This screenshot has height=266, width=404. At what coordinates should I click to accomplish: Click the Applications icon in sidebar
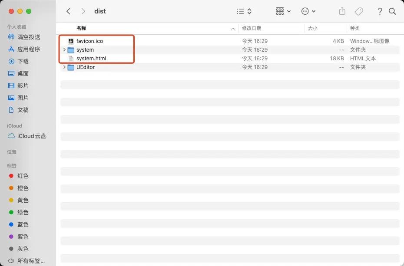pyautogui.click(x=11, y=49)
